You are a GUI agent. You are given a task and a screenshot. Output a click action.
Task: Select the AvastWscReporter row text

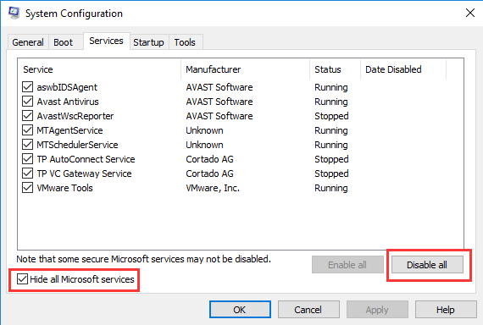click(75, 116)
